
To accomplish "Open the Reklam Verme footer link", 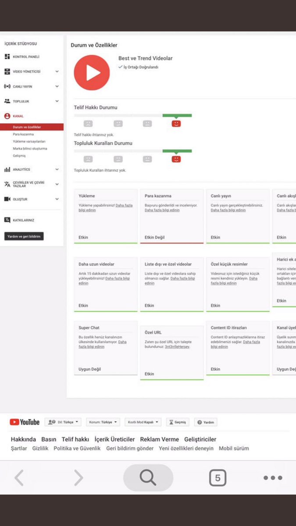I will [x=160, y=439].
